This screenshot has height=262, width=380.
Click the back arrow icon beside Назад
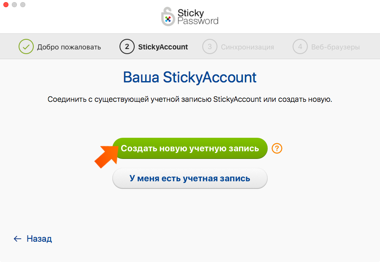coord(17,239)
